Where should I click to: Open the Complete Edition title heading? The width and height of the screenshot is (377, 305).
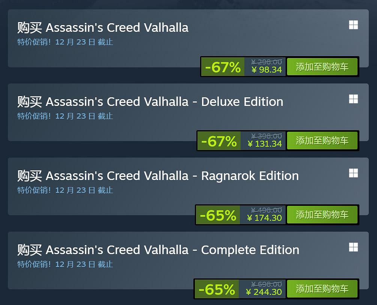[x=158, y=250]
